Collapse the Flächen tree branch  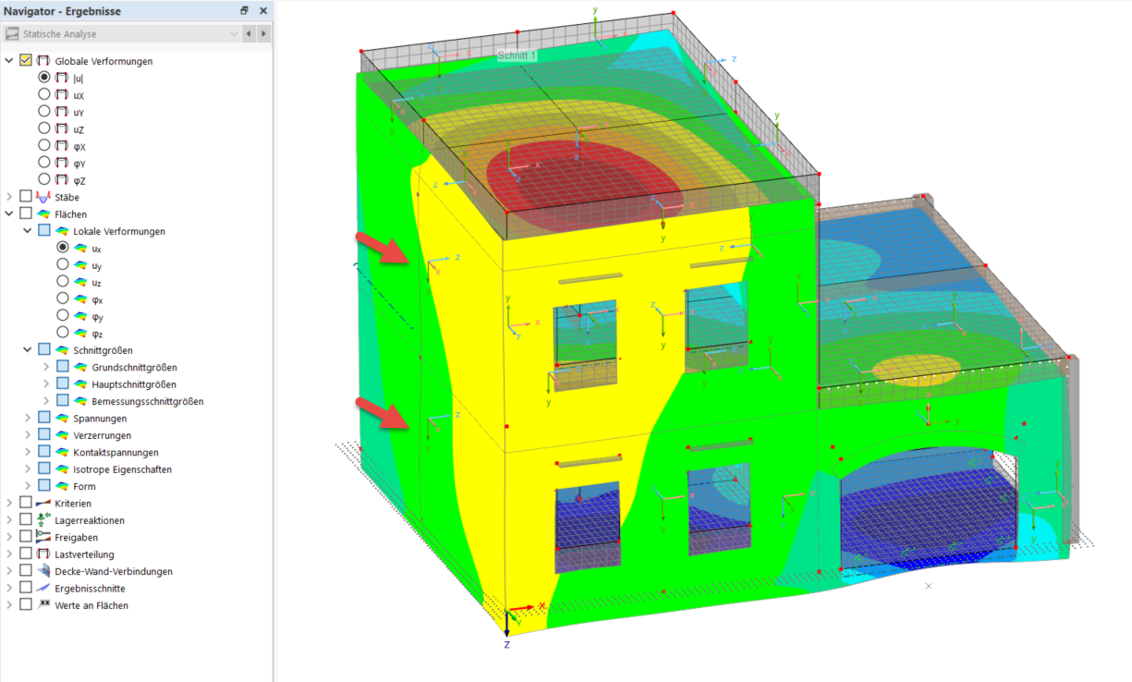[x=9, y=213]
